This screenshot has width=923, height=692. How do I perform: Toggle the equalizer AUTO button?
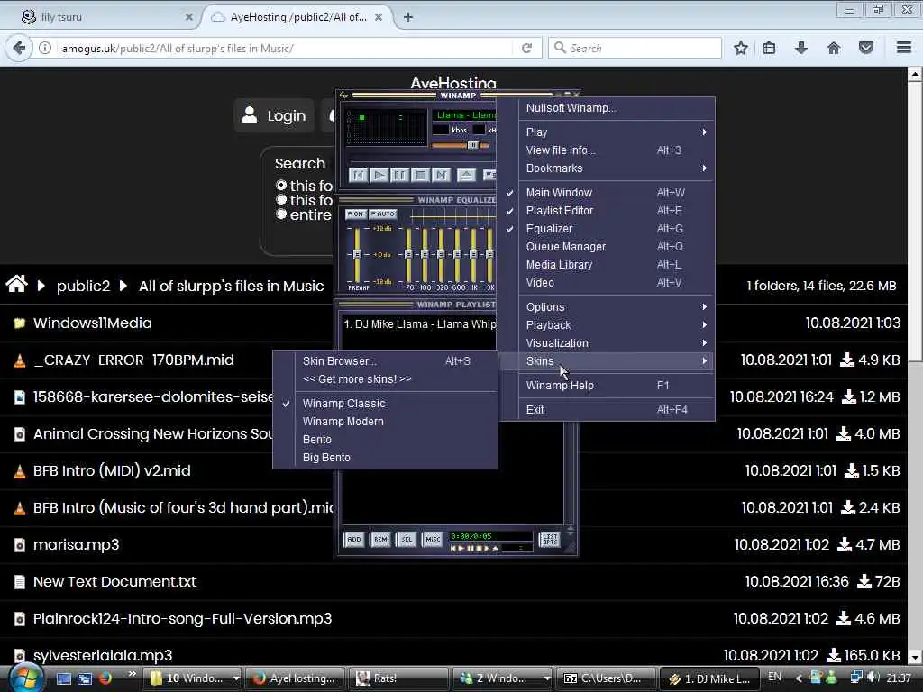point(382,214)
